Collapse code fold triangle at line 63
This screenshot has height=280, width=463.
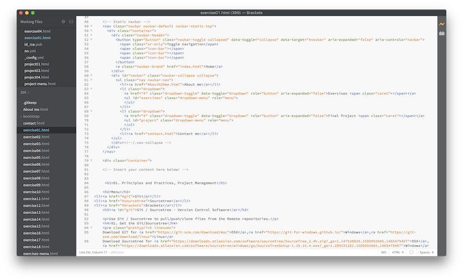point(91,89)
